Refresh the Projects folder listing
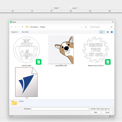Viewport: 122px width, 122px height. (x=86, y=27)
